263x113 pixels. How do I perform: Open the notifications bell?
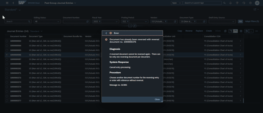click(230, 3)
